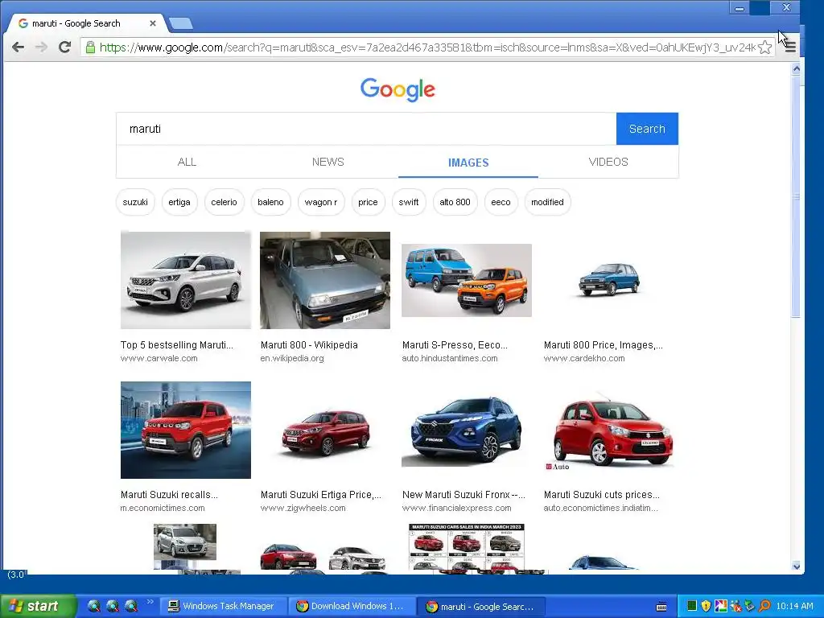Select the swift suggestion chip

click(x=408, y=202)
